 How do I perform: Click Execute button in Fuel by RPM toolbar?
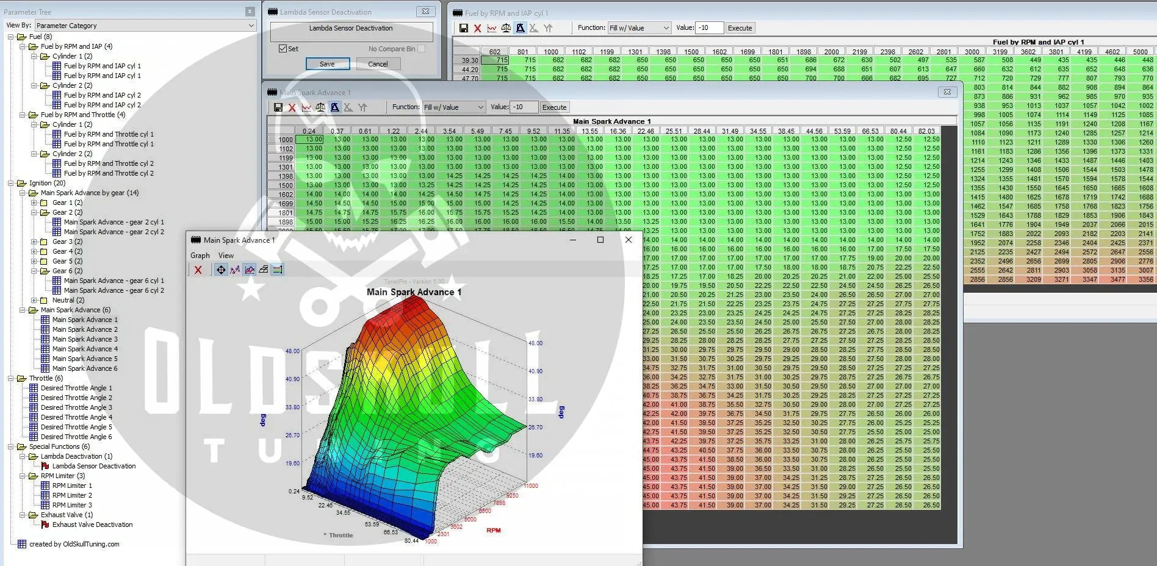click(x=740, y=28)
